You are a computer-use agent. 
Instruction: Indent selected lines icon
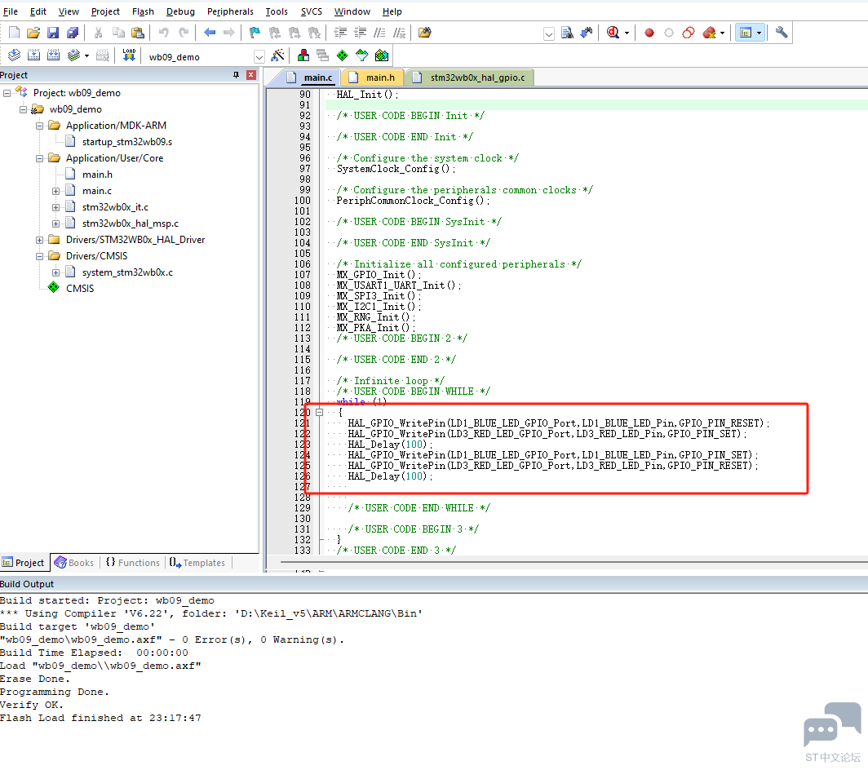tap(340, 33)
